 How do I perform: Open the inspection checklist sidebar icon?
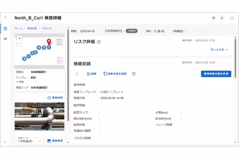(5, 29)
